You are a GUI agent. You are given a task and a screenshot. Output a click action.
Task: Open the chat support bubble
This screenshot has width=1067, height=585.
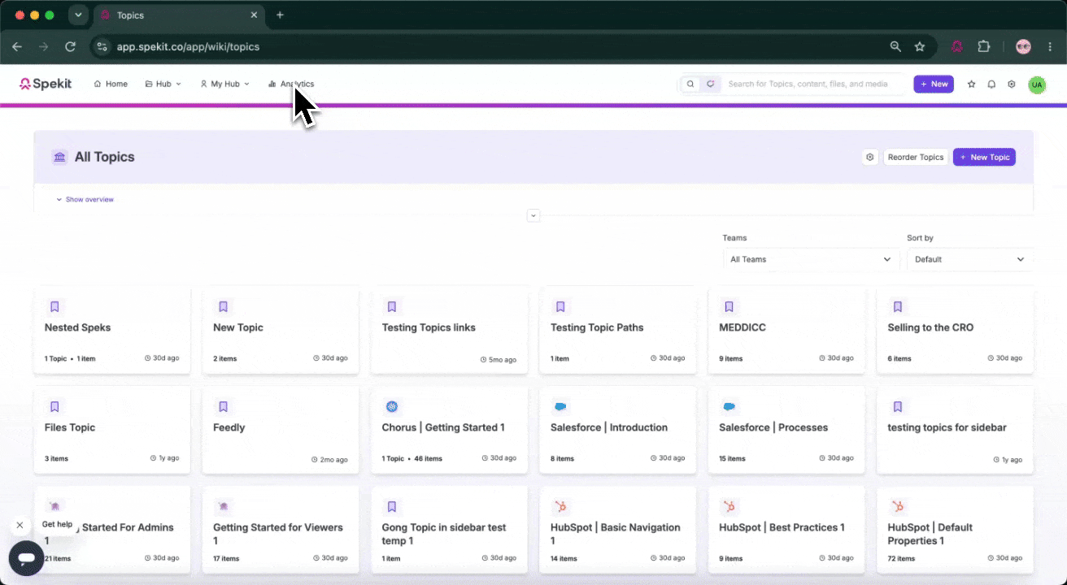pyautogui.click(x=26, y=559)
